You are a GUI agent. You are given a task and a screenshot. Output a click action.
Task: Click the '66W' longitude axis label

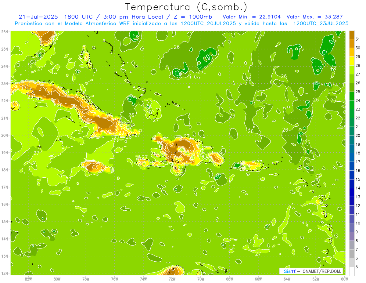pyautogui.click(x=258, y=279)
